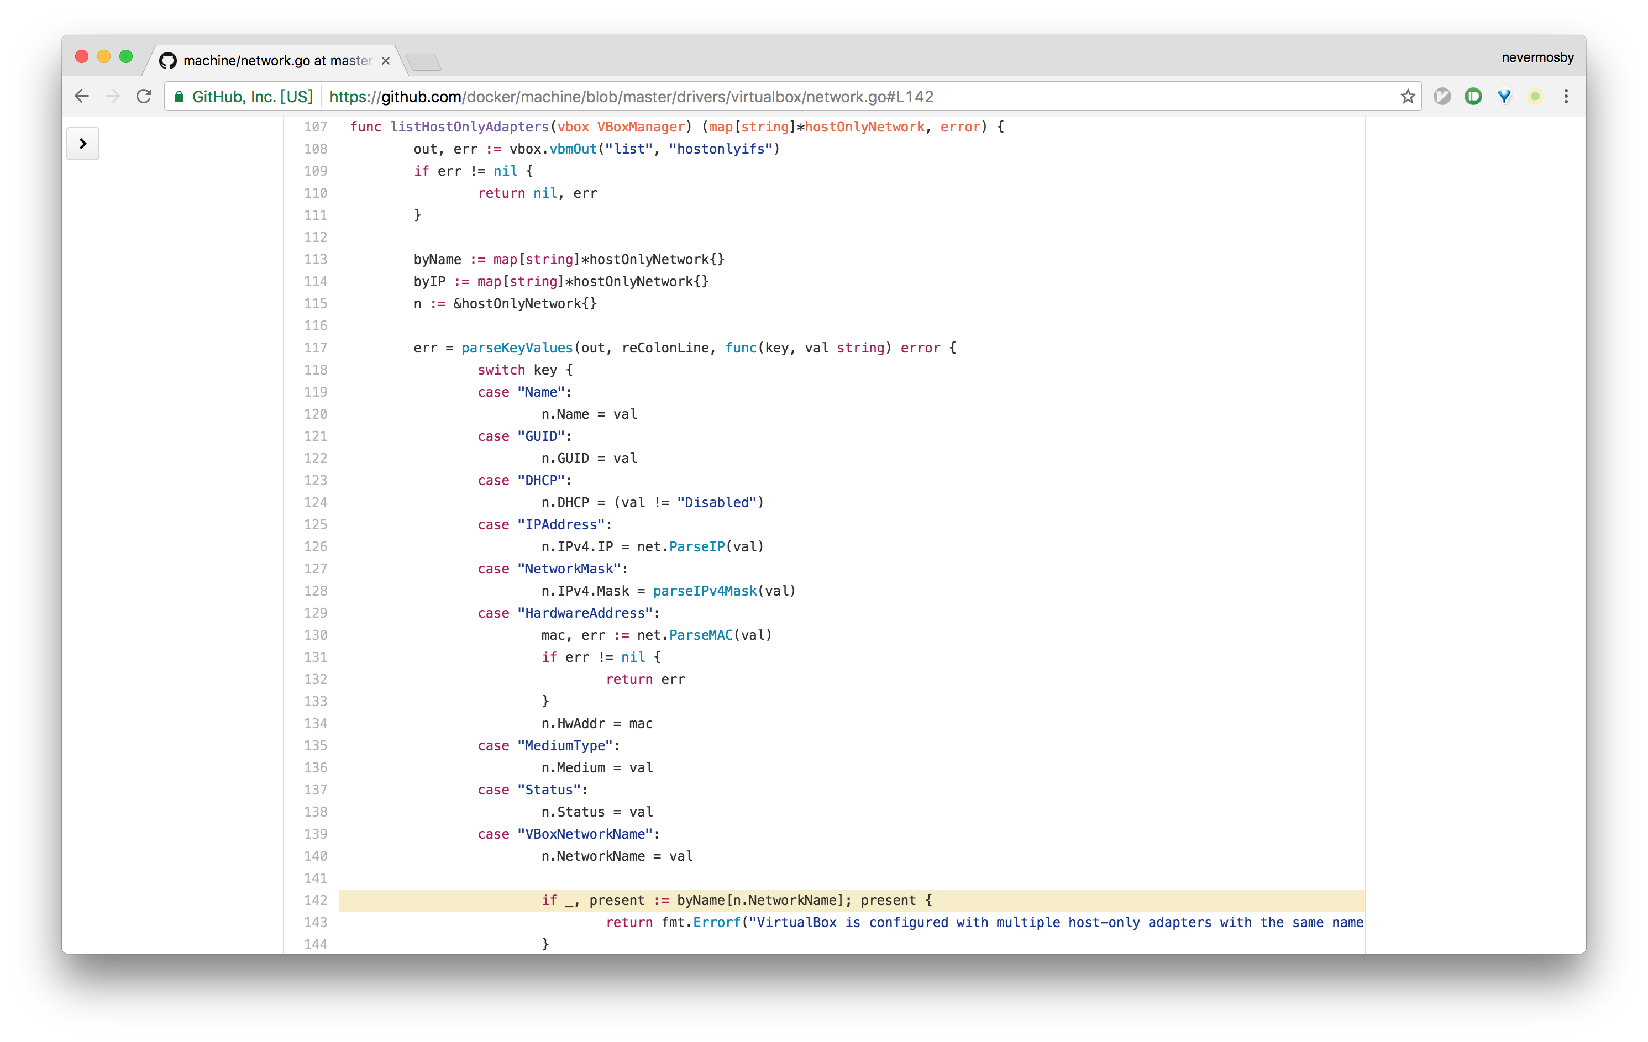Click the gray circular extension icon
This screenshot has width=1648, height=1042.
pos(1442,97)
